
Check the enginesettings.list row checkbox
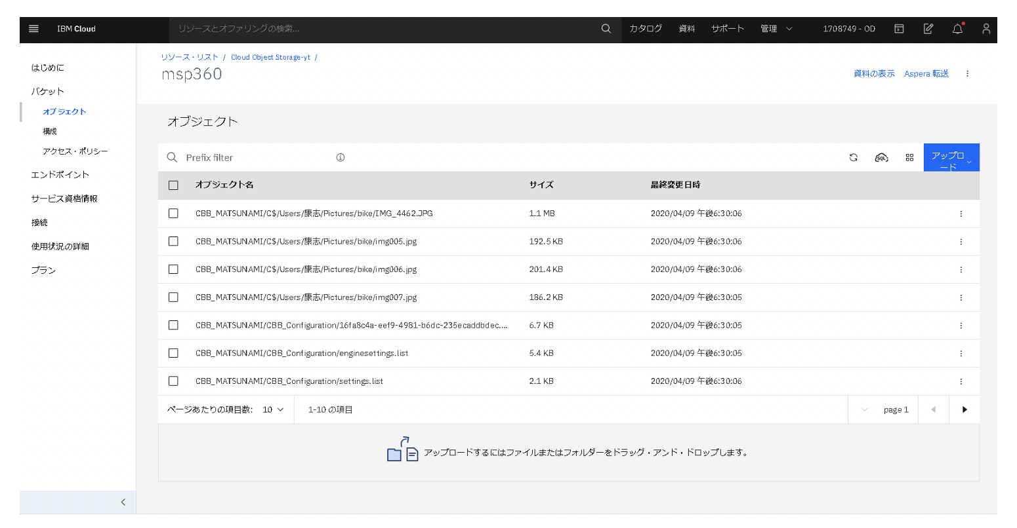point(173,353)
